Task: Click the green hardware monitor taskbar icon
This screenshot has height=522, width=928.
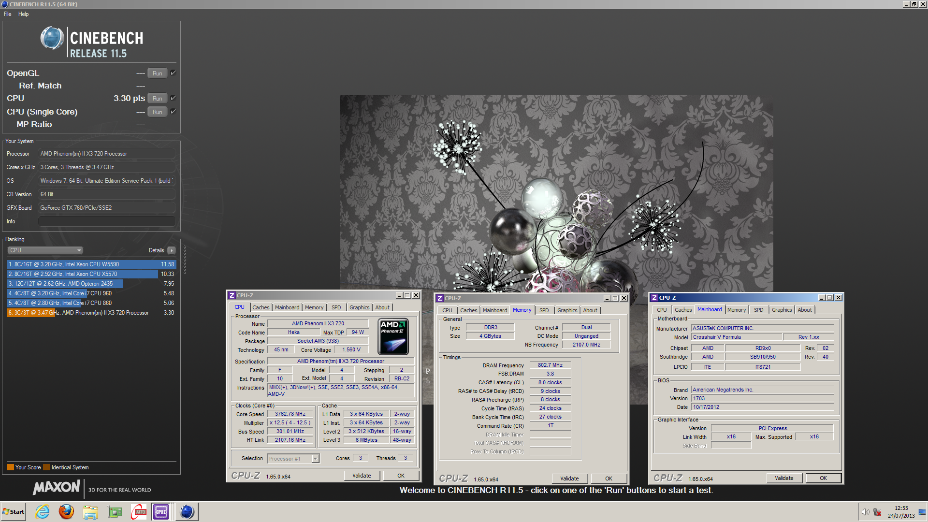Action: click(x=115, y=511)
